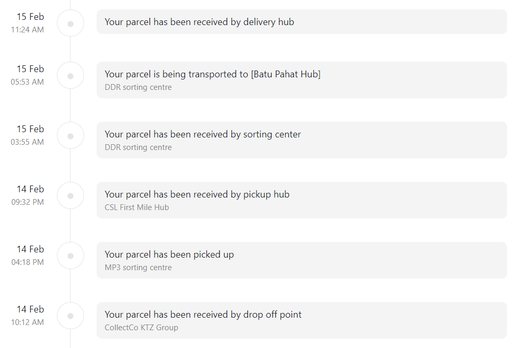Screen dimensions: 517x348
Task: Click the CSL First Mile Hub location text
Action: [x=137, y=207]
